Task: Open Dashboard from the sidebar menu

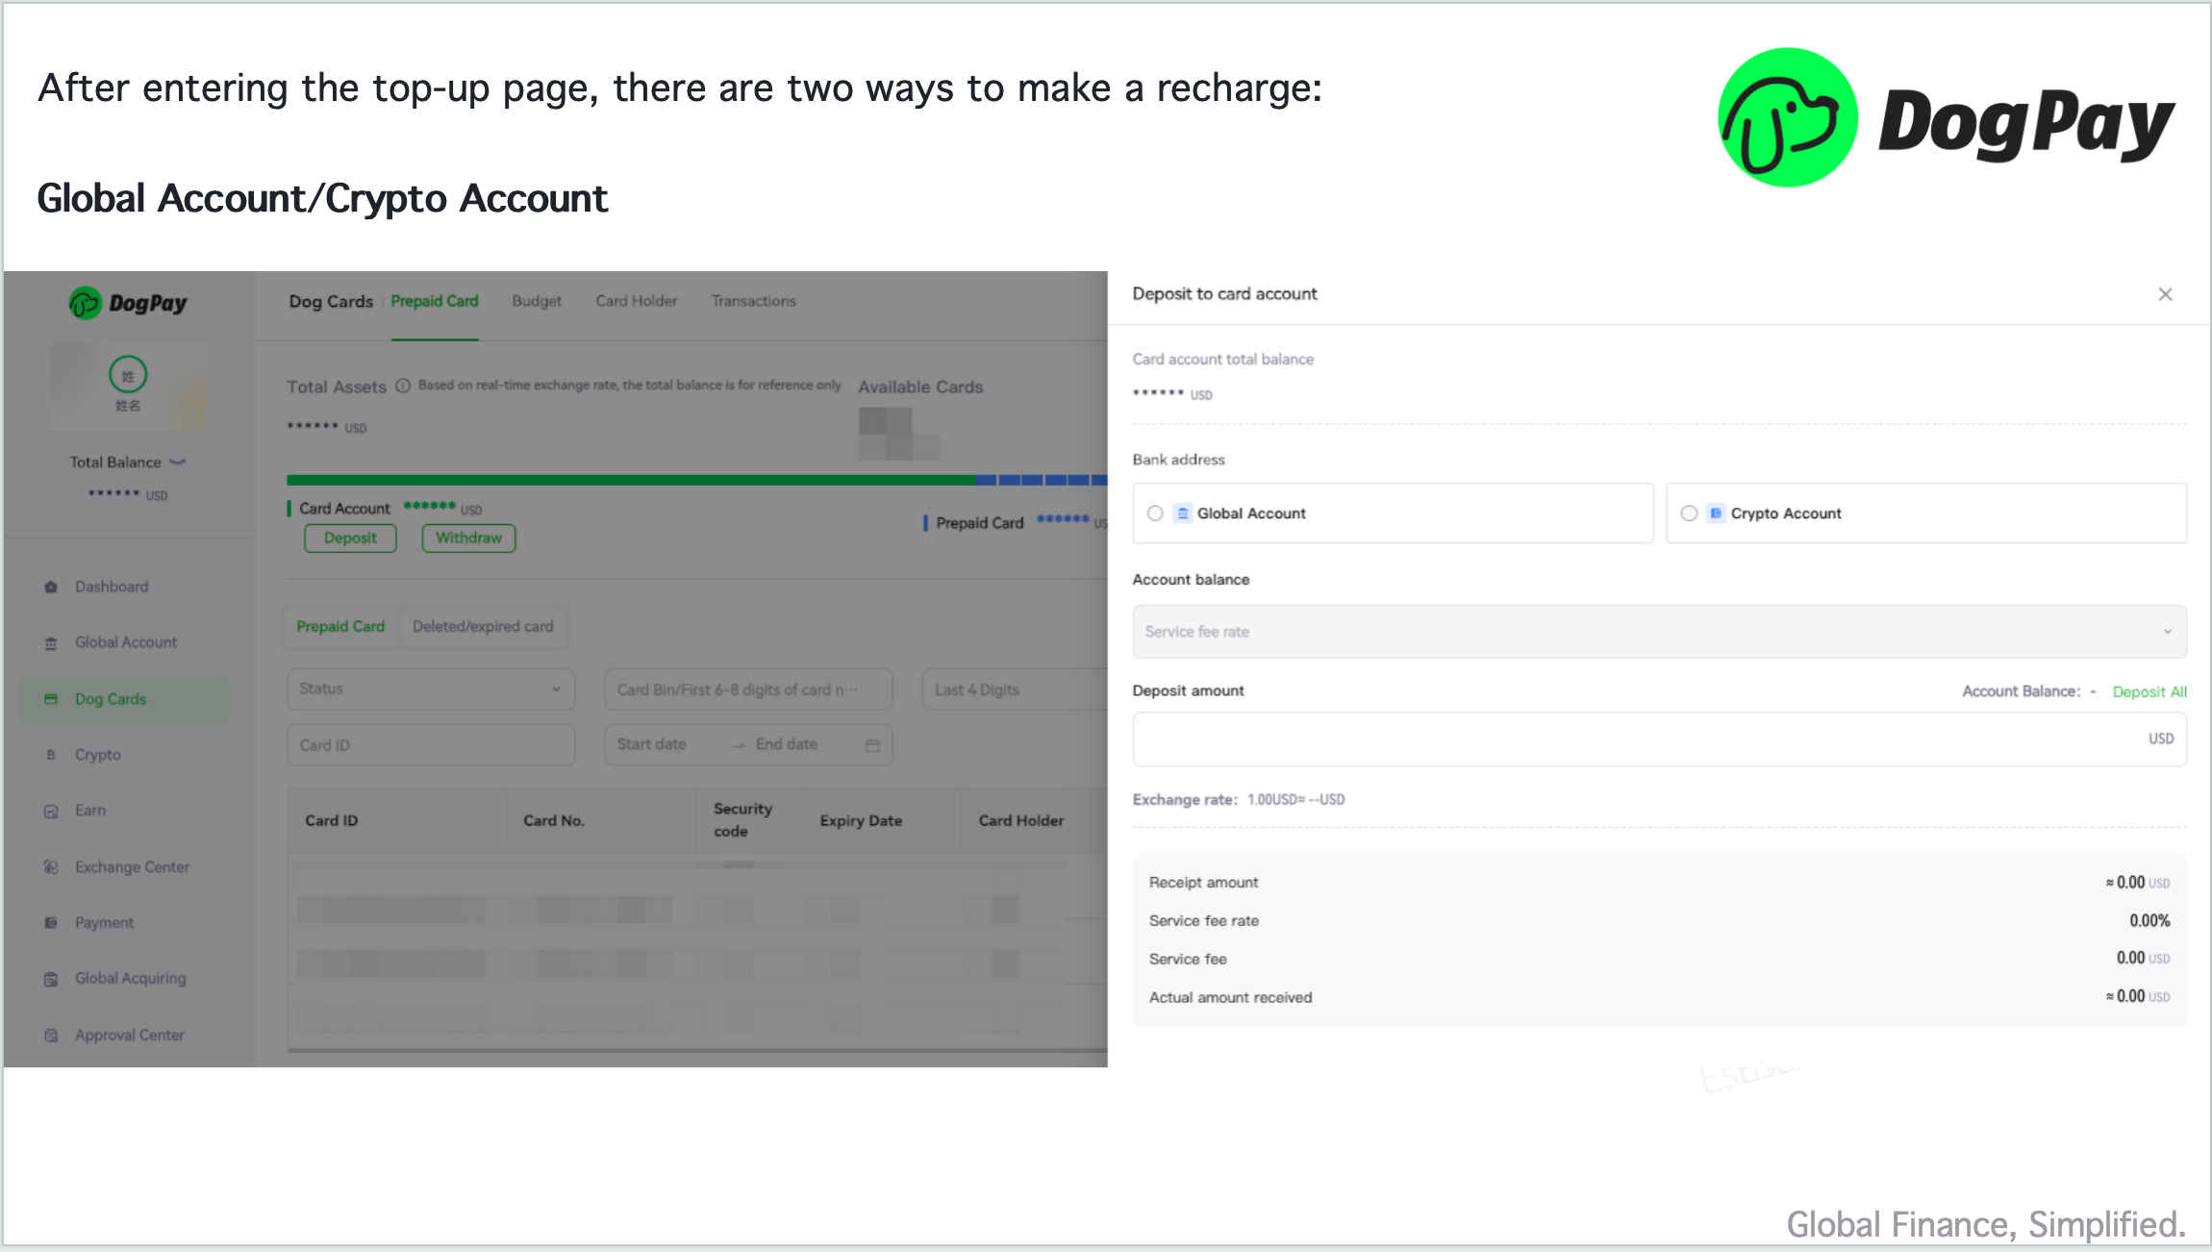Action: point(112,587)
